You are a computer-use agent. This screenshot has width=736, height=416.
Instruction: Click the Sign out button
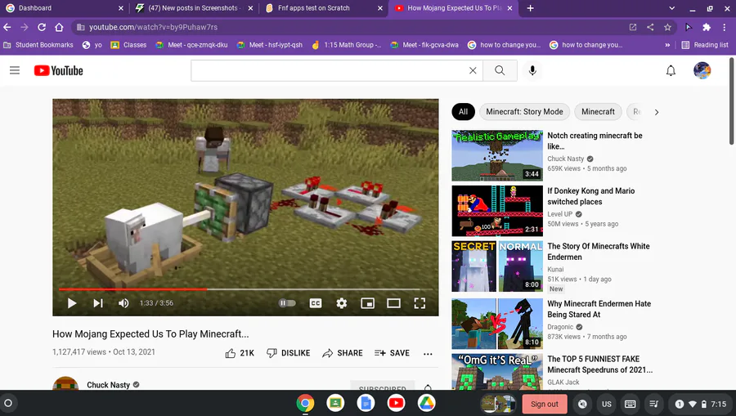(545, 404)
